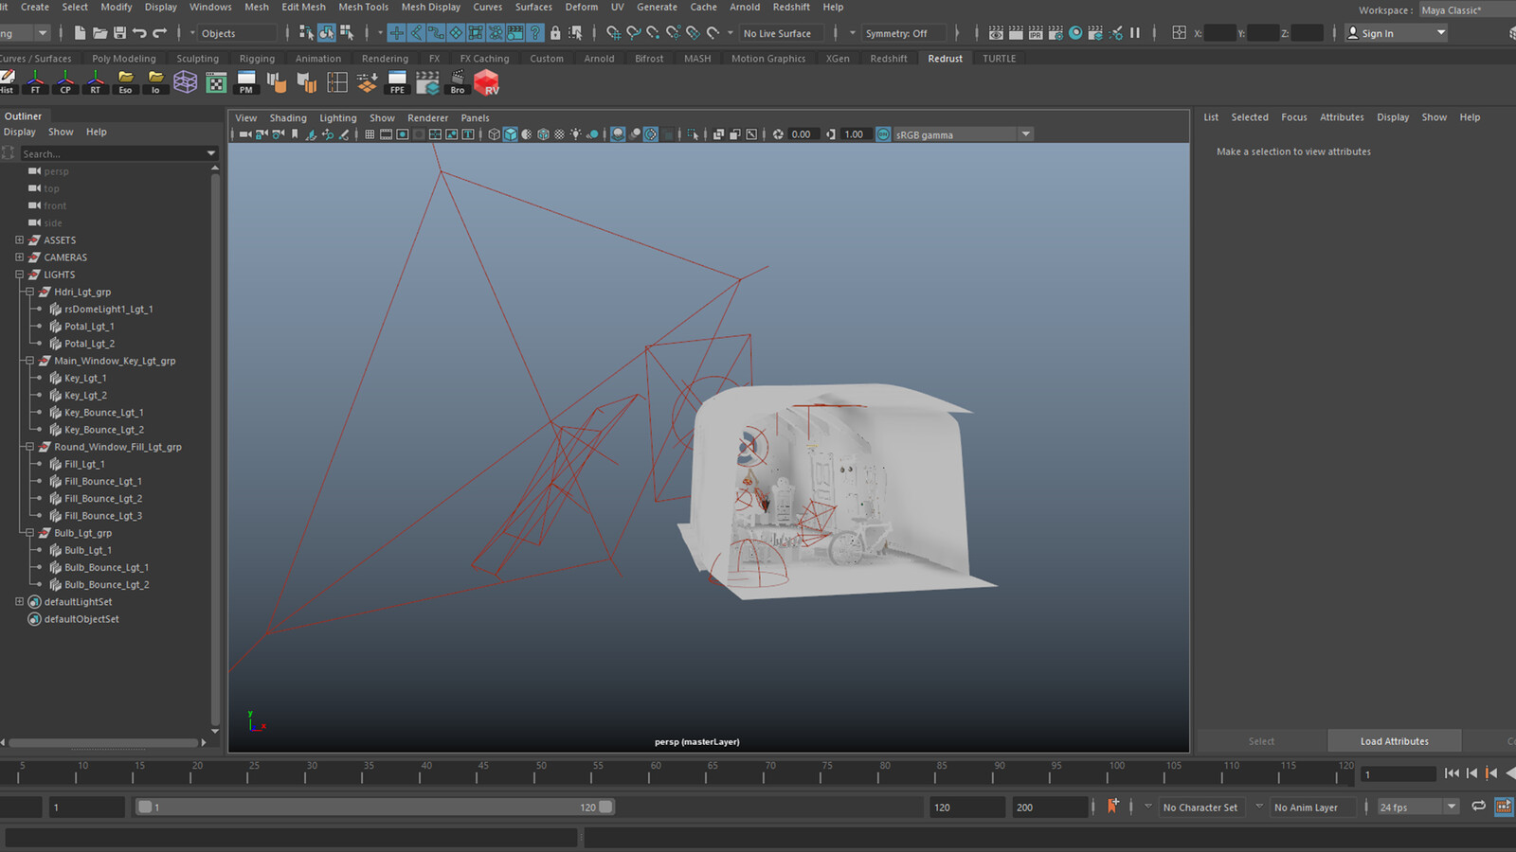
Task: Click the Sign In button
Action: tap(1396, 33)
